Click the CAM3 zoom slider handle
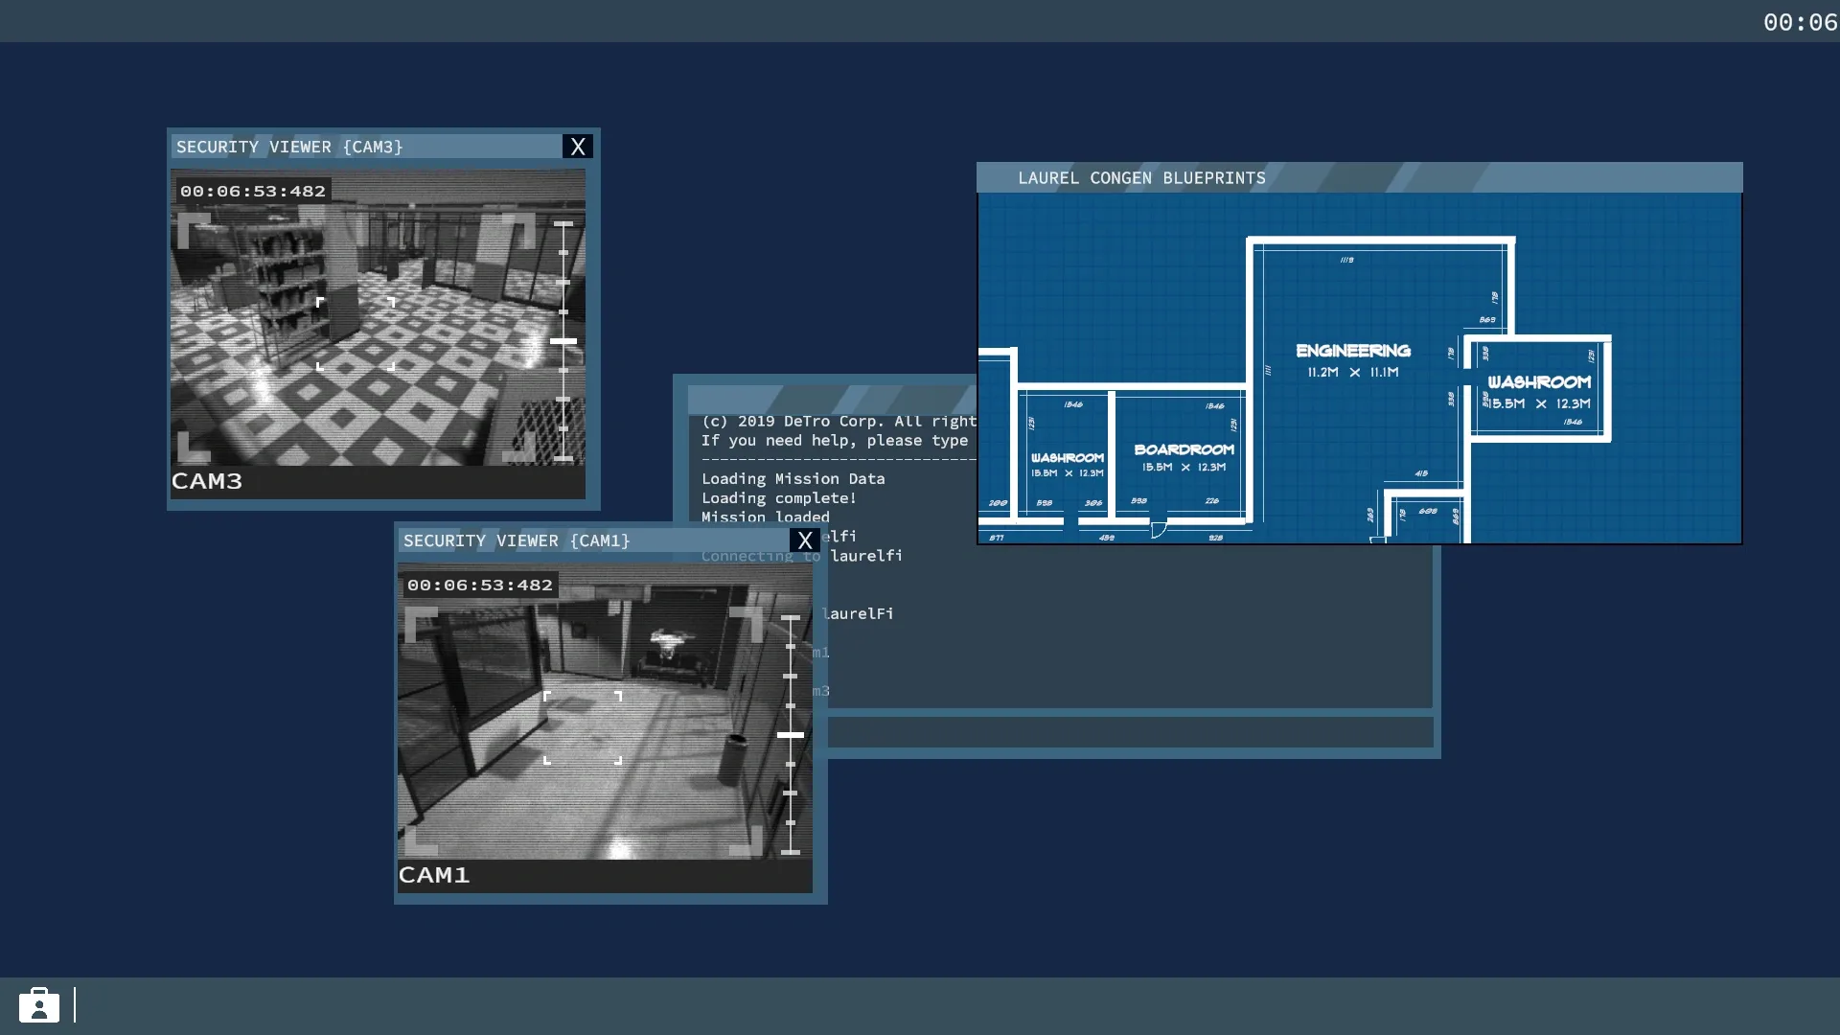The height and width of the screenshot is (1035, 1840). 563,341
